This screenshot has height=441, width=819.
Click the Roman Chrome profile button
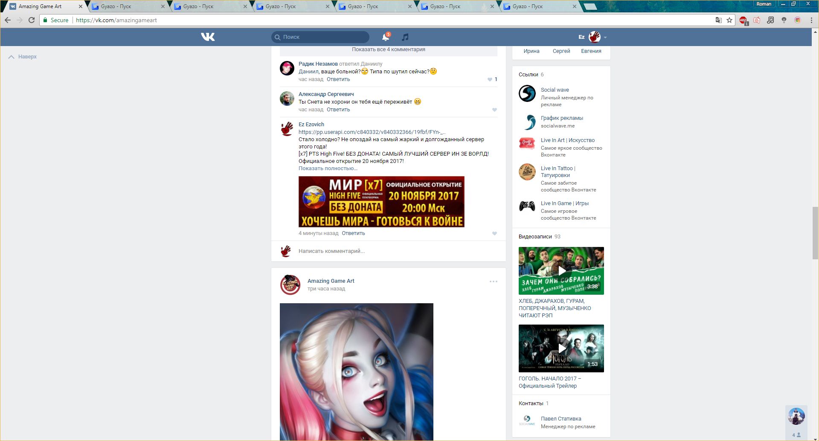pos(764,4)
